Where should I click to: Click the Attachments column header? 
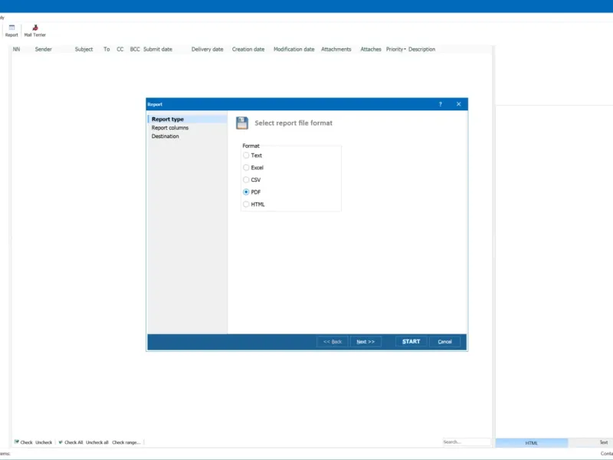pos(336,49)
